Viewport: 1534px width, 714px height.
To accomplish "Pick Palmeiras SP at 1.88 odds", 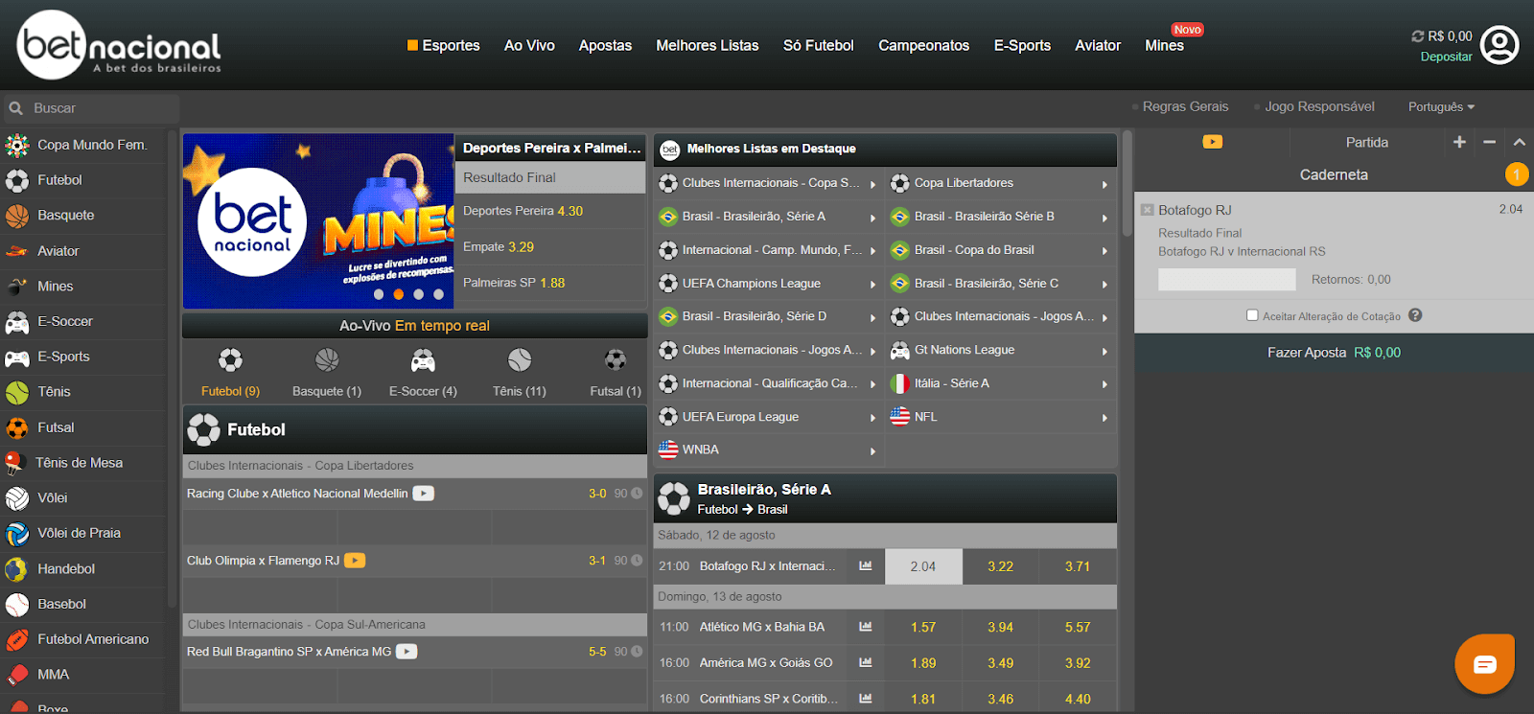I will coord(550,283).
